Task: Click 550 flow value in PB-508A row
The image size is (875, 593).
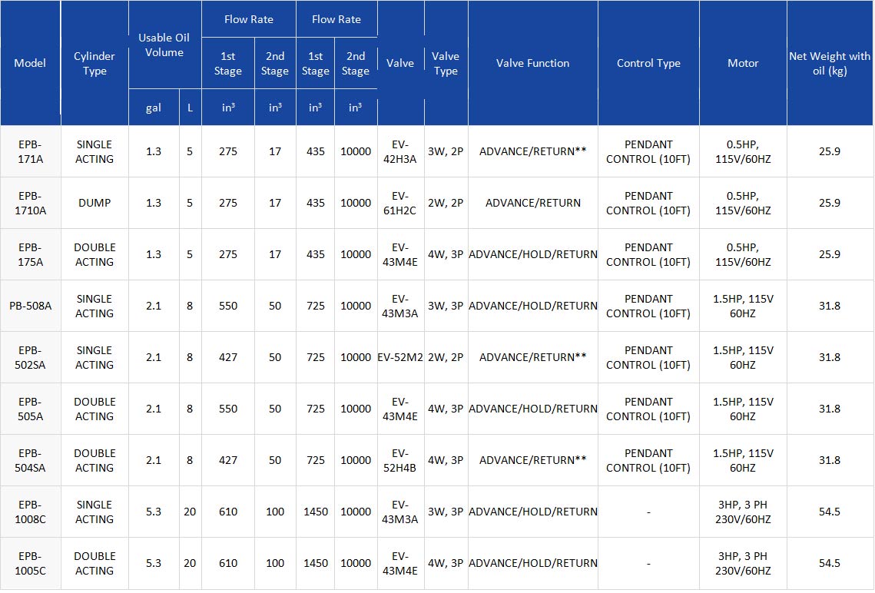Action: click(228, 306)
